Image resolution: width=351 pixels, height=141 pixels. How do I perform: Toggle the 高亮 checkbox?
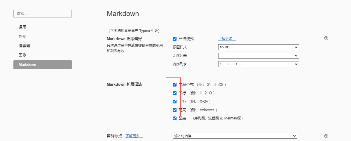coord(174,110)
